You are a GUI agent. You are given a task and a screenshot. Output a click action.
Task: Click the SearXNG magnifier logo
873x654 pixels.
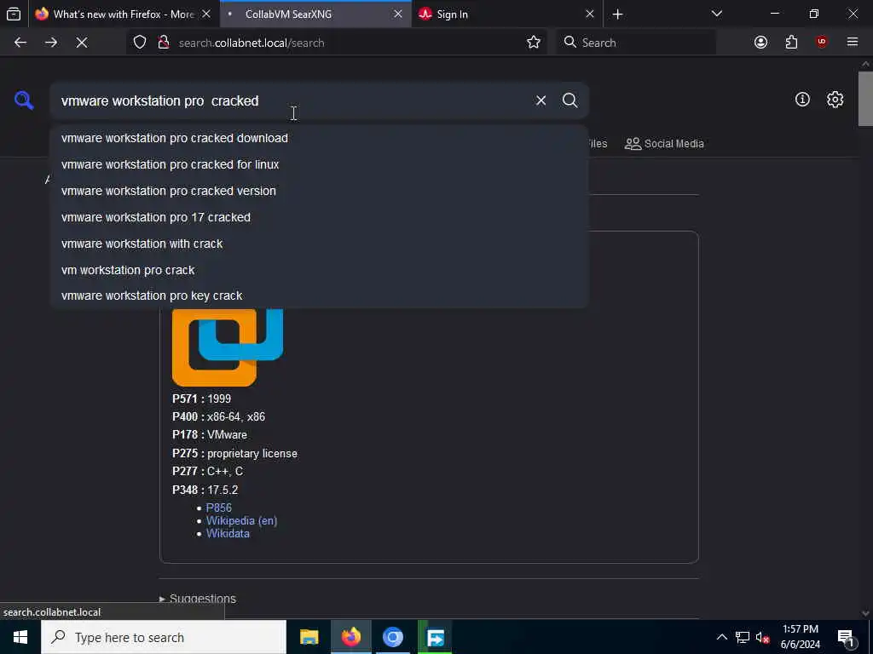[24, 100]
